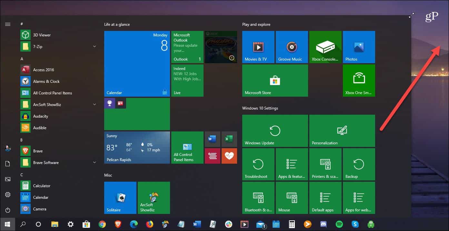This screenshot has height=231, width=449.
Task: Open Documents from the Start sidebar
Action: click(x=8, y=164)
